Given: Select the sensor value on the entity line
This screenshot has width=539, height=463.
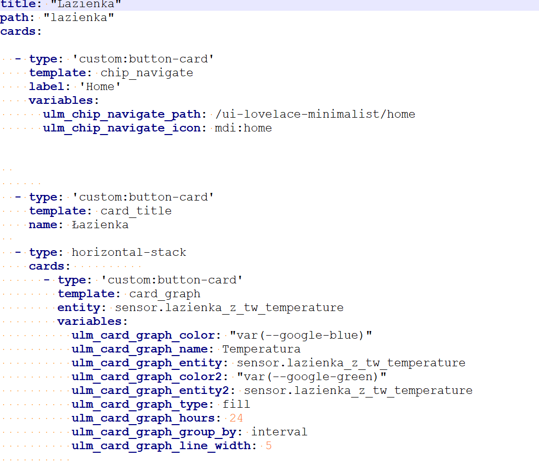Looking at the screenshot, I should 229,308.
